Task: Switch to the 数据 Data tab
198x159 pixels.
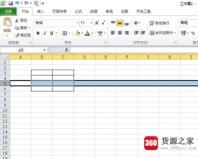Action: tap(94, 11)
